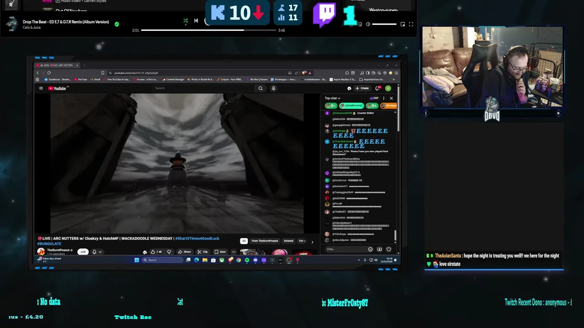Click the Spotify song progress bar
The width and height of the screenshot is (584, 328).
[208, 30]
